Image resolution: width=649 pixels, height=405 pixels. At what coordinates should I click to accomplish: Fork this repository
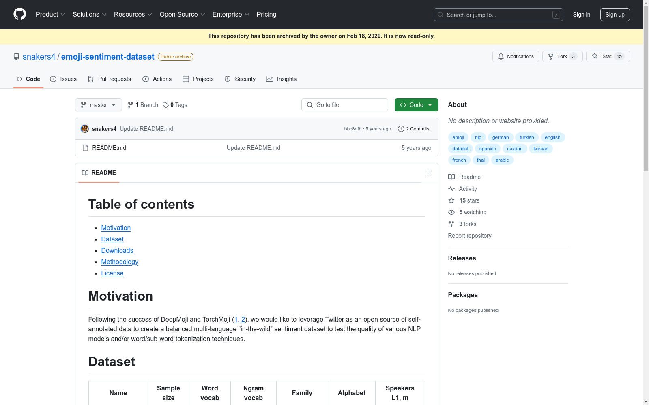point(562,56)
